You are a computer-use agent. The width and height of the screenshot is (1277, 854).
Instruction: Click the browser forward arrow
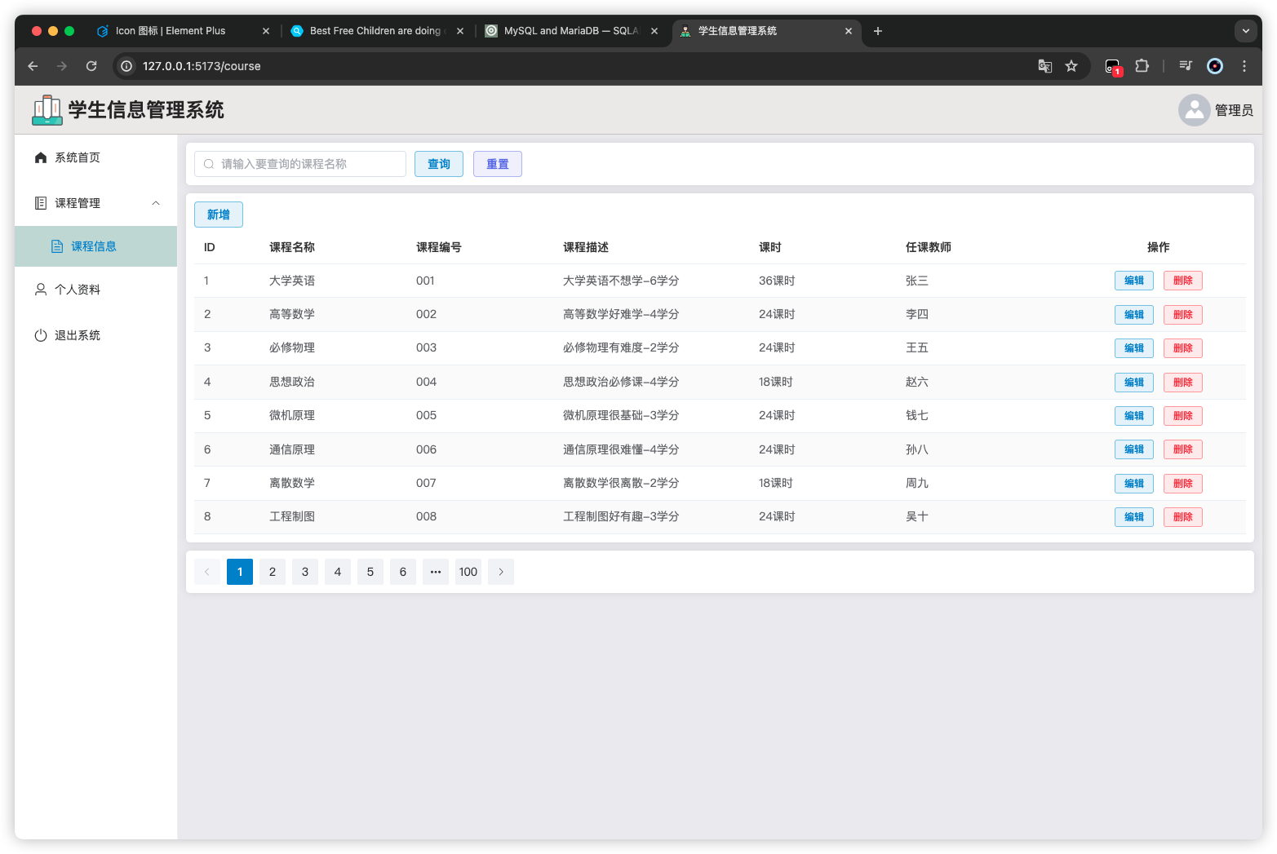(x=62, y=66)
